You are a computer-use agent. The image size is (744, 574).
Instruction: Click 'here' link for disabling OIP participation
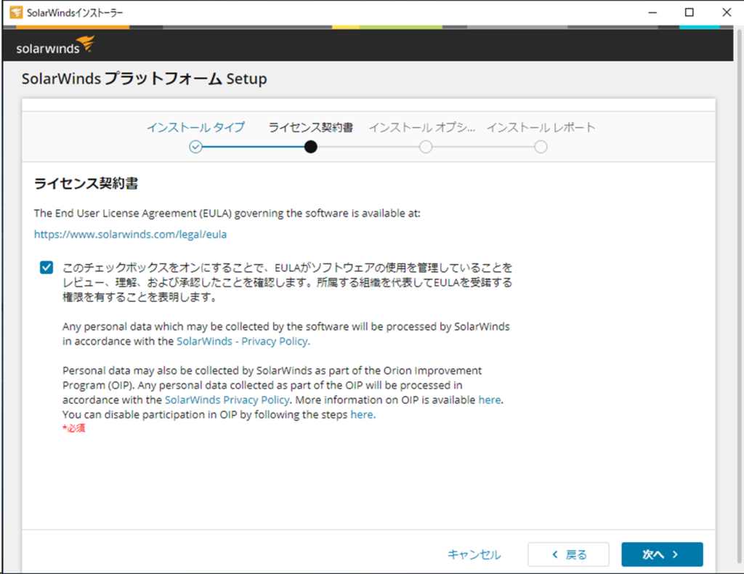tap(362, 415)
